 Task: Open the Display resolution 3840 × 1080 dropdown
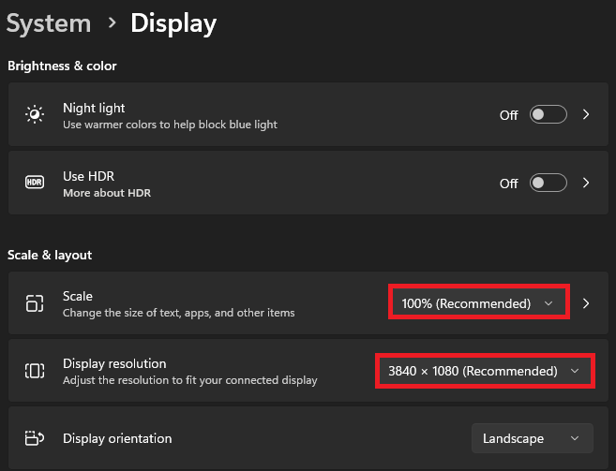[x=485, y=371]
